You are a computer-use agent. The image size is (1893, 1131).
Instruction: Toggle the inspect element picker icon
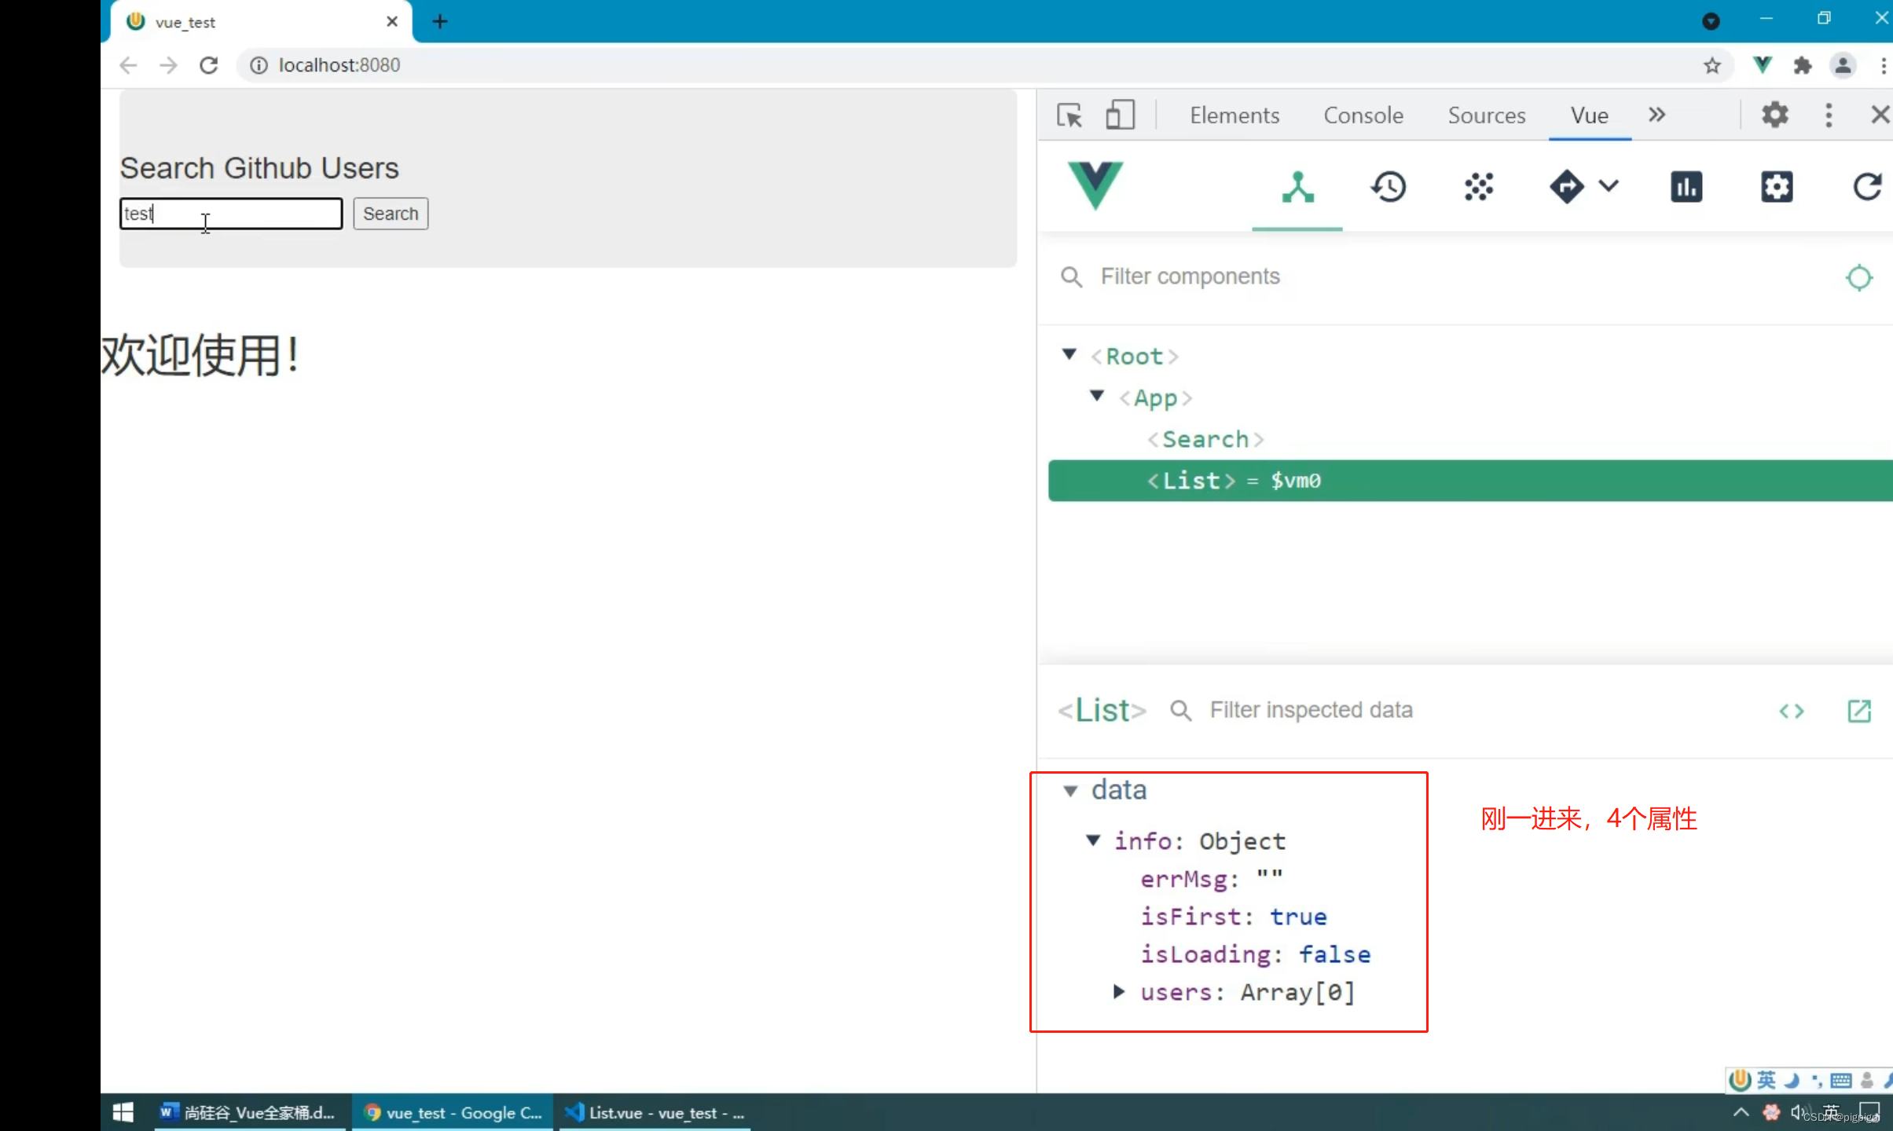click(1069, 115)
